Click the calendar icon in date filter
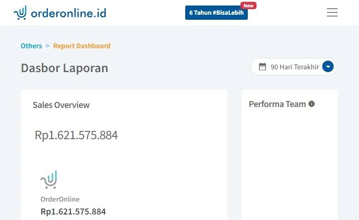The width and height of the screenshot is (359, 220). [x=262, y=67]
